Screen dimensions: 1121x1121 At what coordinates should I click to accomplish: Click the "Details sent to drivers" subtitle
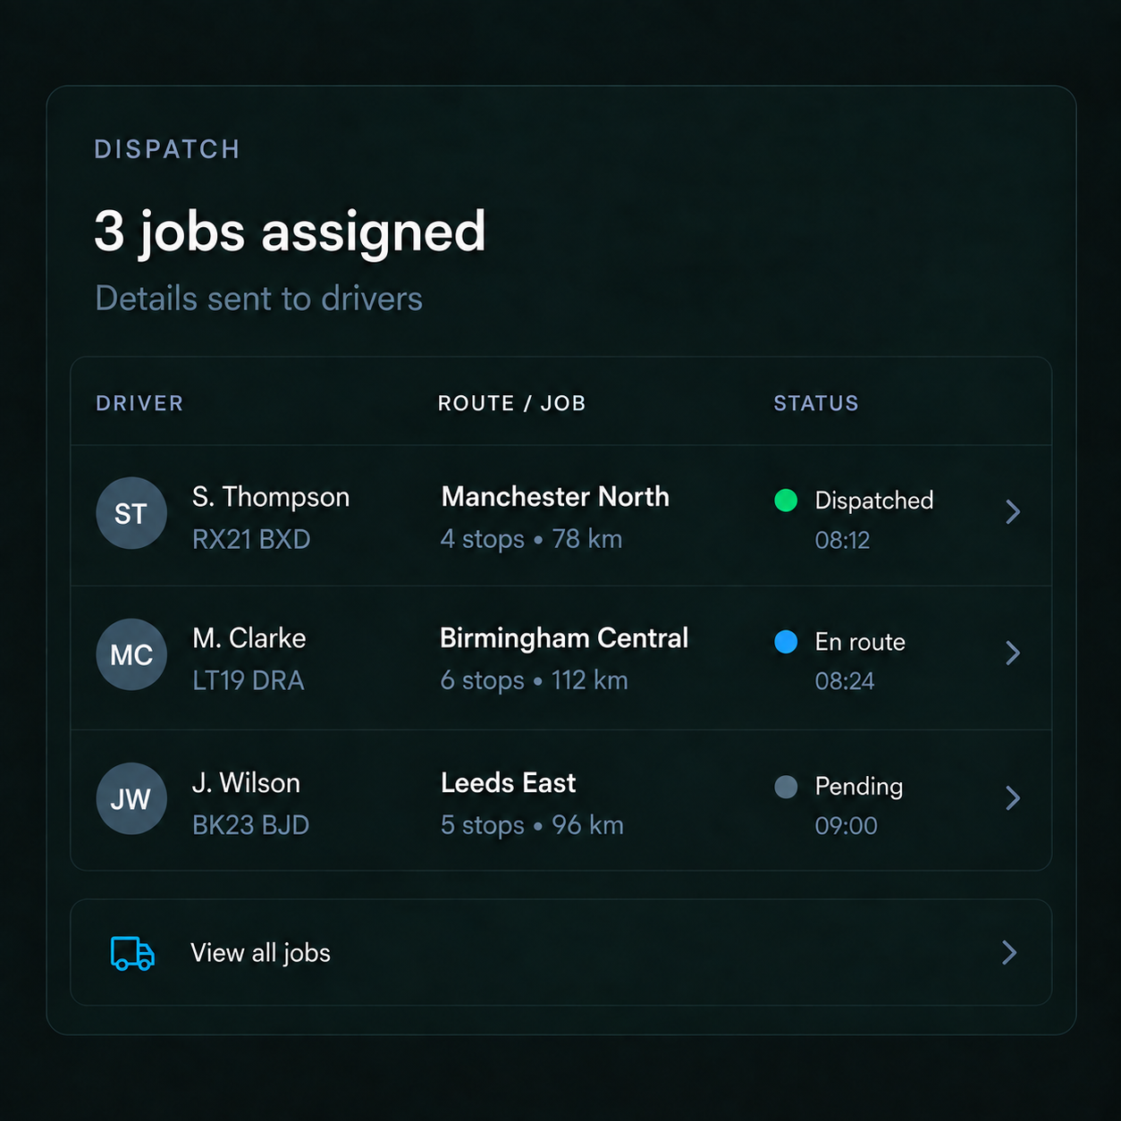tap(259, 299)
